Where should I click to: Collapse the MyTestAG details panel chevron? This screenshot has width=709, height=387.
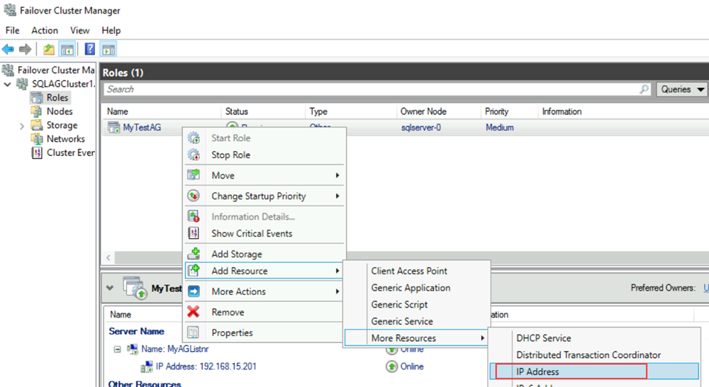[110, 288]
